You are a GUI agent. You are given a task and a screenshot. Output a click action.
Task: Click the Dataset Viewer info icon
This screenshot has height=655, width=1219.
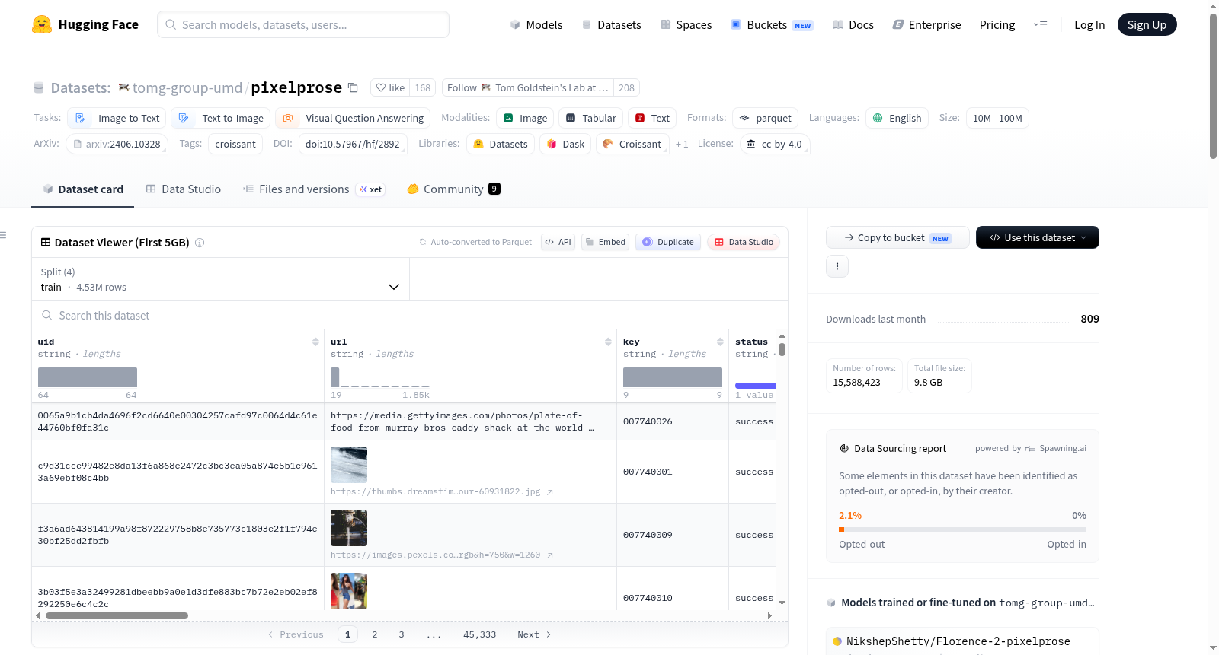[200, 243]
